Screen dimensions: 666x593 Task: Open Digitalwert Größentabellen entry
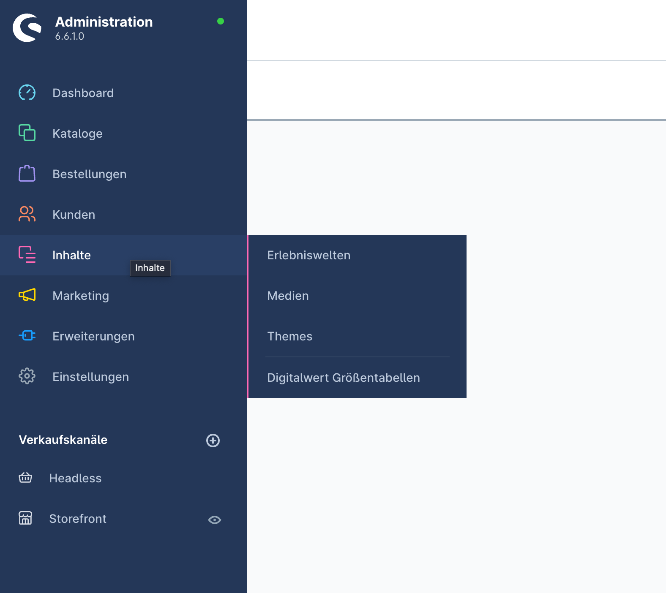tap(343, 378)
